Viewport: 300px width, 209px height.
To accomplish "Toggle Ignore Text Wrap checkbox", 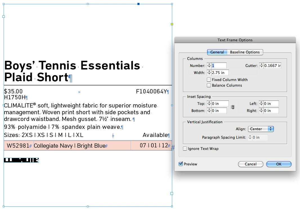I will point(185,149).
